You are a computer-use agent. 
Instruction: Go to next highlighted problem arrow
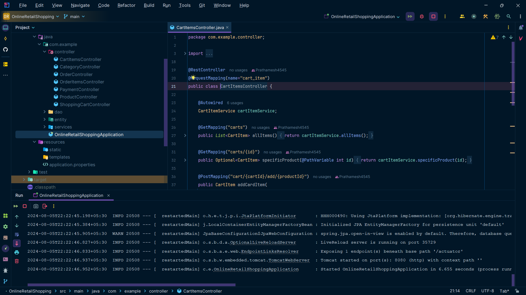(x=511, y=37)
